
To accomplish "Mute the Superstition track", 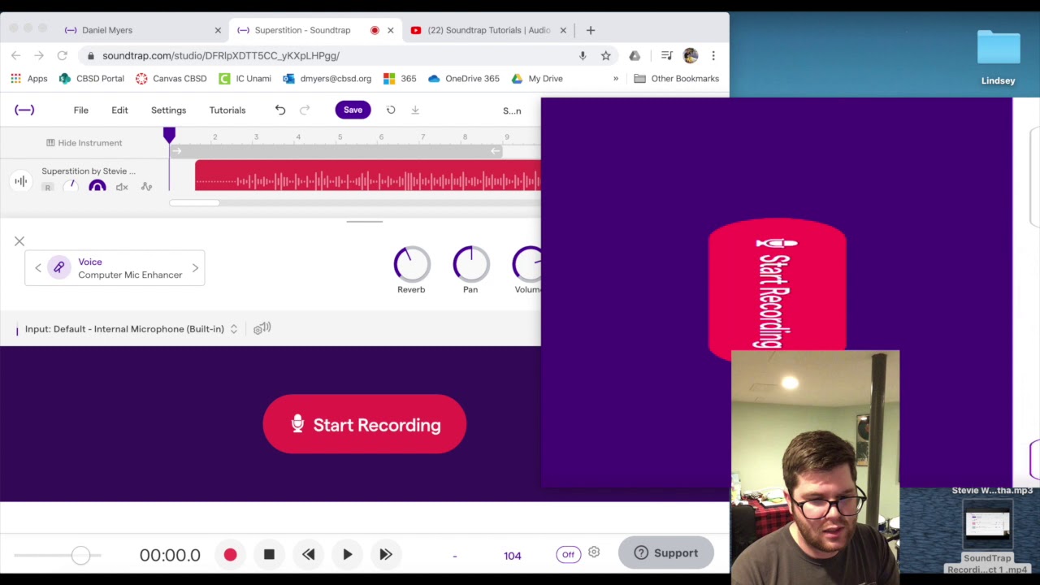I will pyautogui.click(x=122, y=187).
